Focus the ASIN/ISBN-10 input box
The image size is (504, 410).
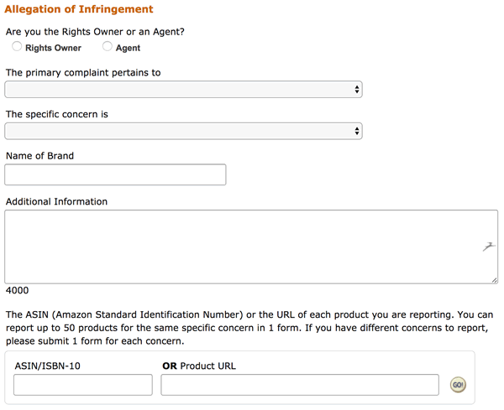[83, 385]
